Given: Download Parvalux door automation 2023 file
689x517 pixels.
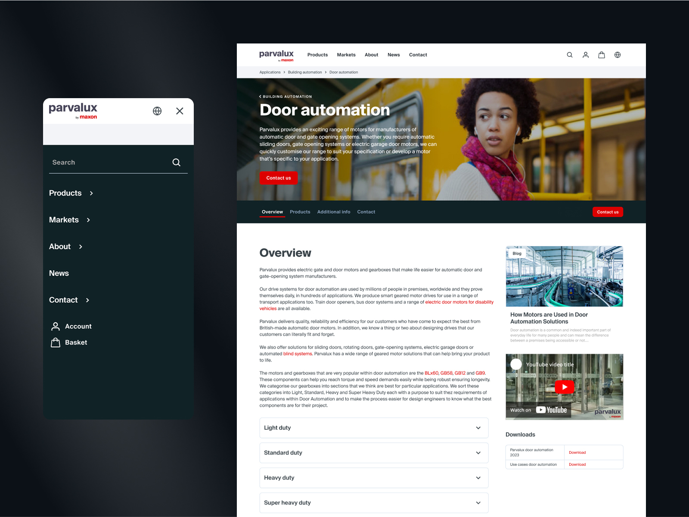Looking at the screenshot, I should [577, 452].
